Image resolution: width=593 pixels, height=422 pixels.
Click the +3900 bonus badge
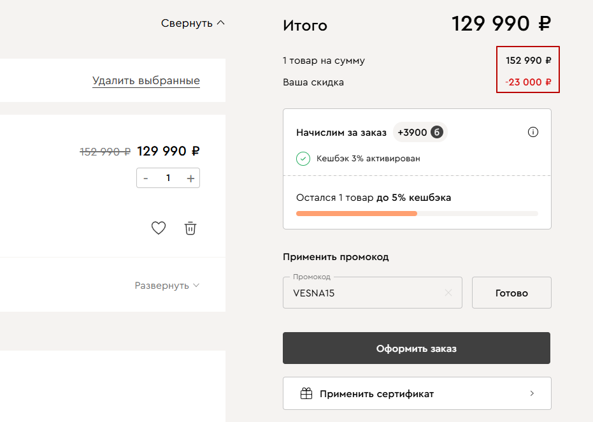(x=420, y=132)
